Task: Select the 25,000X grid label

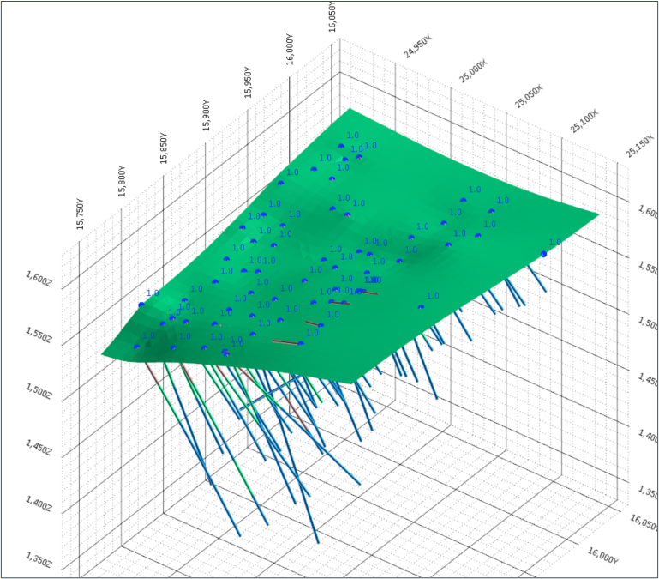Action: tap(473, 70)
